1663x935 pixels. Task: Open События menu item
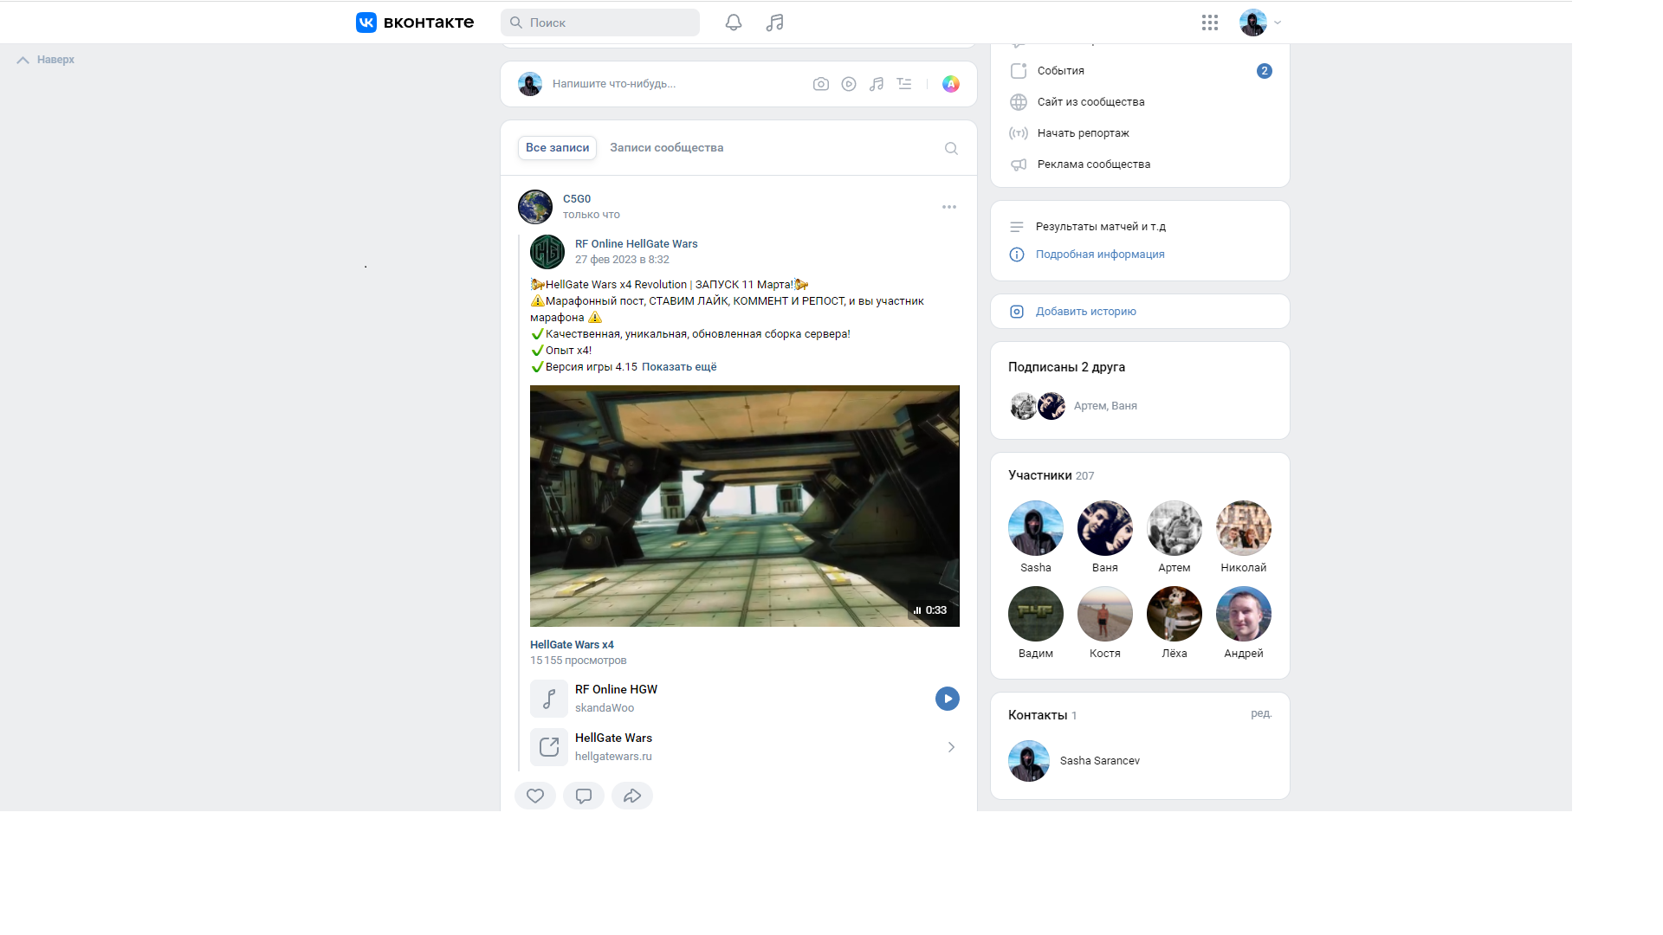click(x=1140, y=71)
